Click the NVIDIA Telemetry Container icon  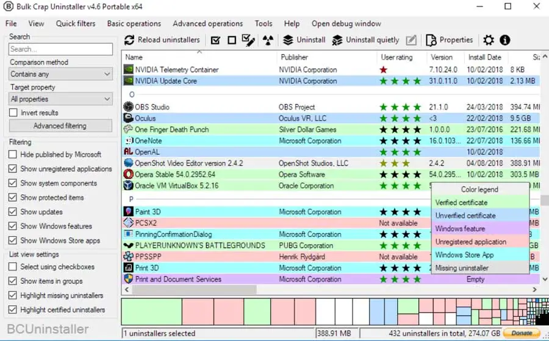click(129, 69)
